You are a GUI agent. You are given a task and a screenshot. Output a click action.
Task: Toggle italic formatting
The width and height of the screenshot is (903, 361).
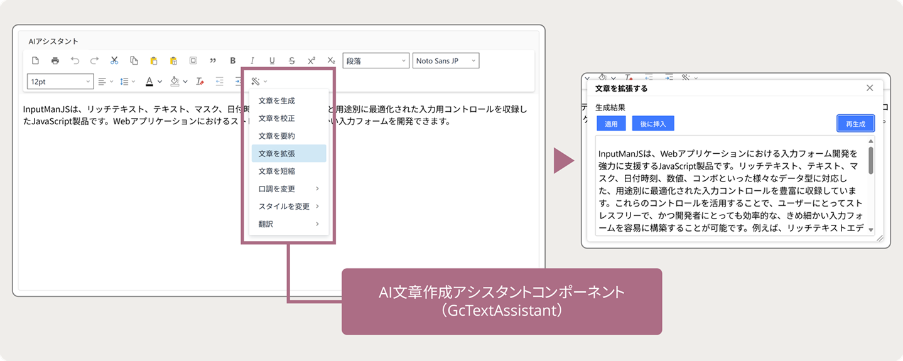pyautogui.click(x=252, y=61)
